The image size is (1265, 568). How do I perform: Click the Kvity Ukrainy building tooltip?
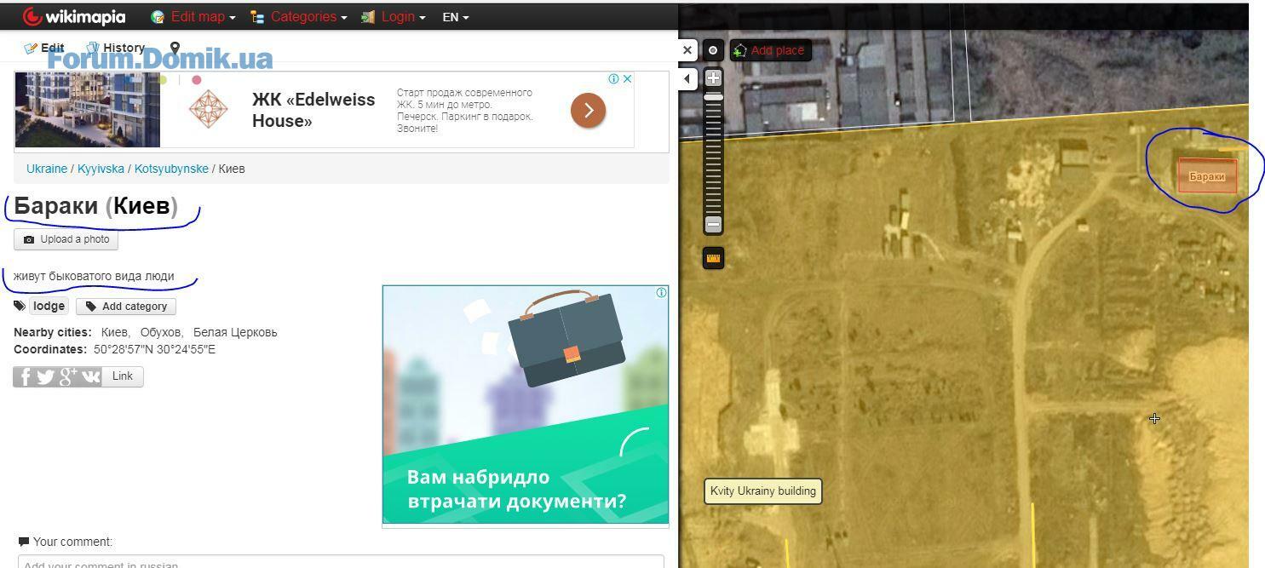tap(763, 491)
